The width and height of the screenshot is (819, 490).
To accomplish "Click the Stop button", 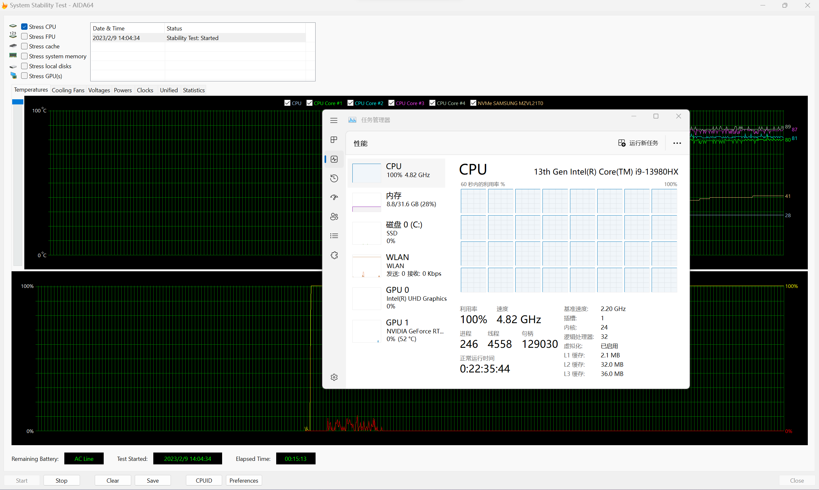I will click(61, 480).
